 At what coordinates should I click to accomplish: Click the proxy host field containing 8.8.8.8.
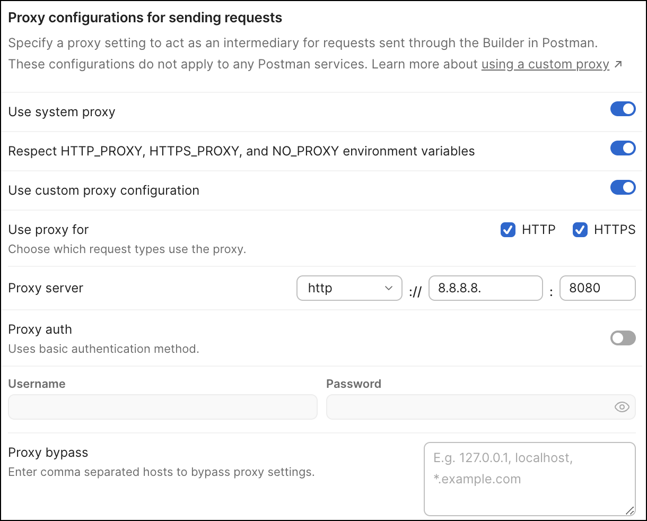tap(485, 288)
